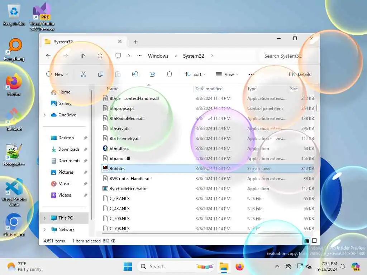Open Pictures quick access folder
This screenshot has width=367, height=275.
click(62, 172)
